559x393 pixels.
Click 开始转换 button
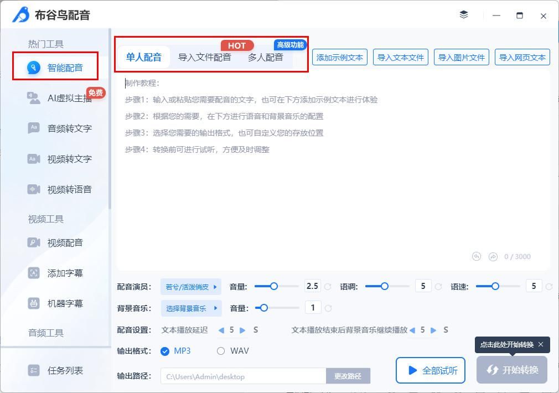512,370
